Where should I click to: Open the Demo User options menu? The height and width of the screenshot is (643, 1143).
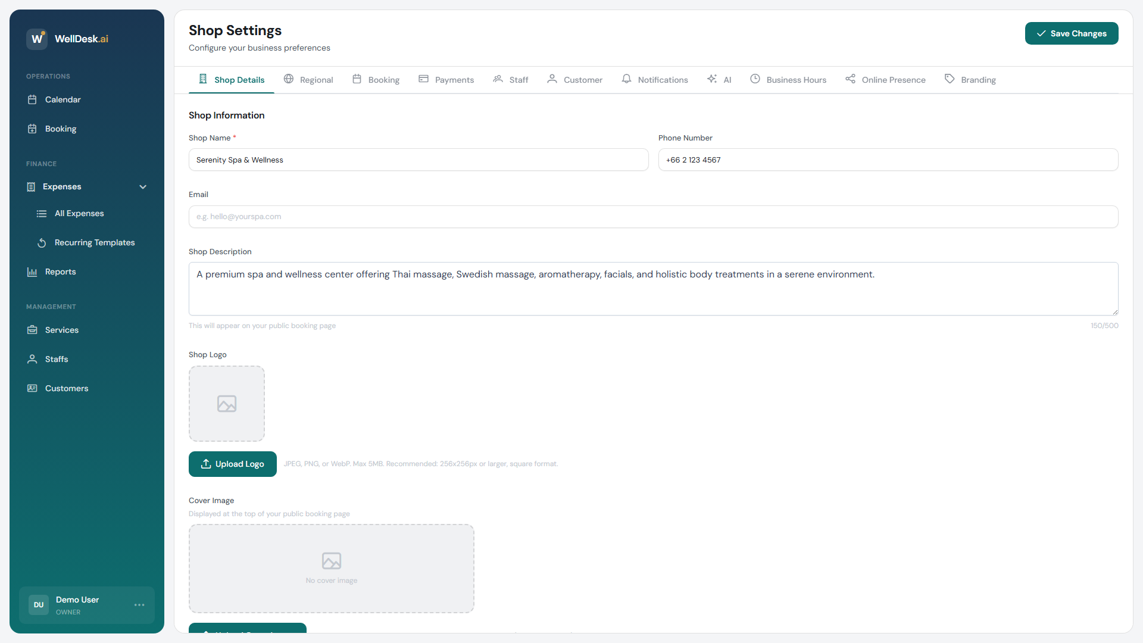(x=139, y=605)
